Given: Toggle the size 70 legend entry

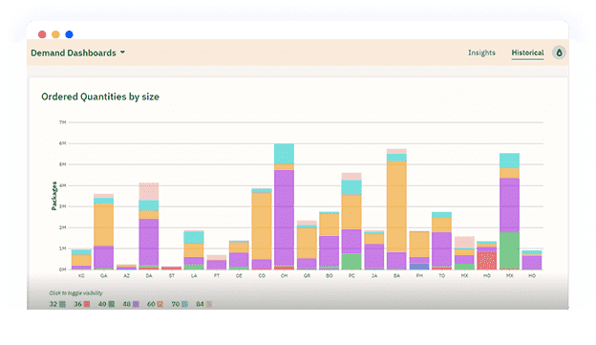Looking at the screenshot, I should [x=180, y=304].
